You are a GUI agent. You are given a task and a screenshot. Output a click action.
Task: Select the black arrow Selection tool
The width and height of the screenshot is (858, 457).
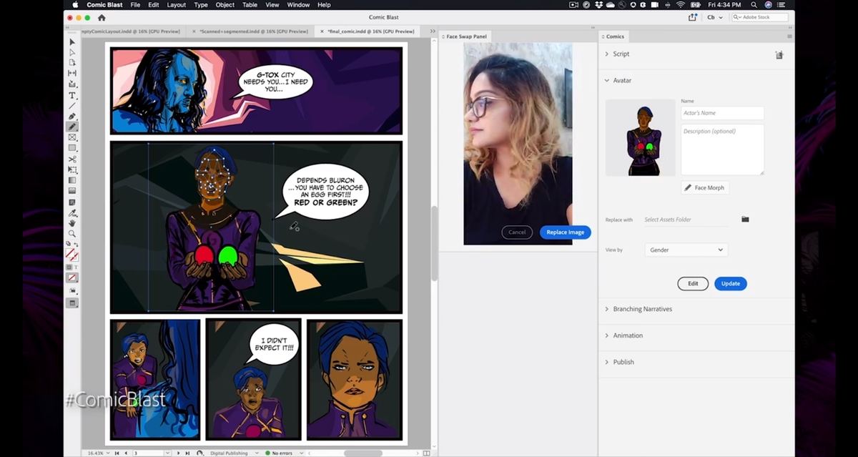point(72,41)
